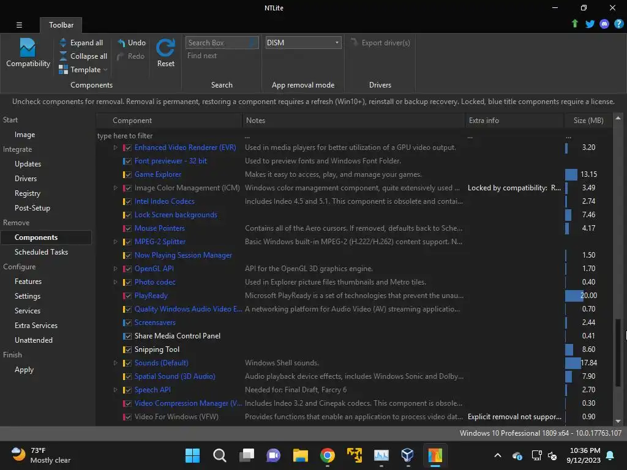Open the Template dropdown
627x470 pixels.
coord(83,70)
